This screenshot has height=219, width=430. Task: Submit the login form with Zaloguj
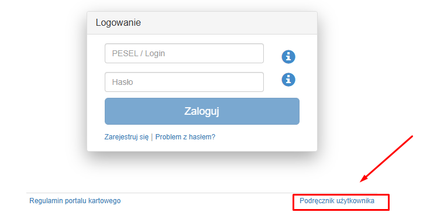point(202,111)
